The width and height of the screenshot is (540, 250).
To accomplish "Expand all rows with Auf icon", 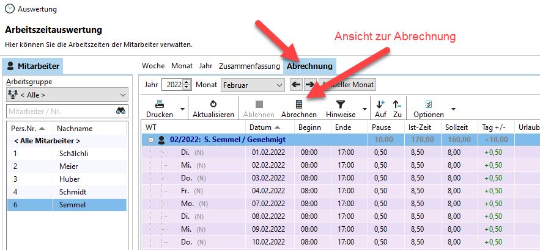I will tap(380, 104).
